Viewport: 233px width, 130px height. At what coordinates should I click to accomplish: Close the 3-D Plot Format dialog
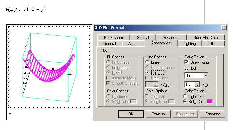click(224, 28)
